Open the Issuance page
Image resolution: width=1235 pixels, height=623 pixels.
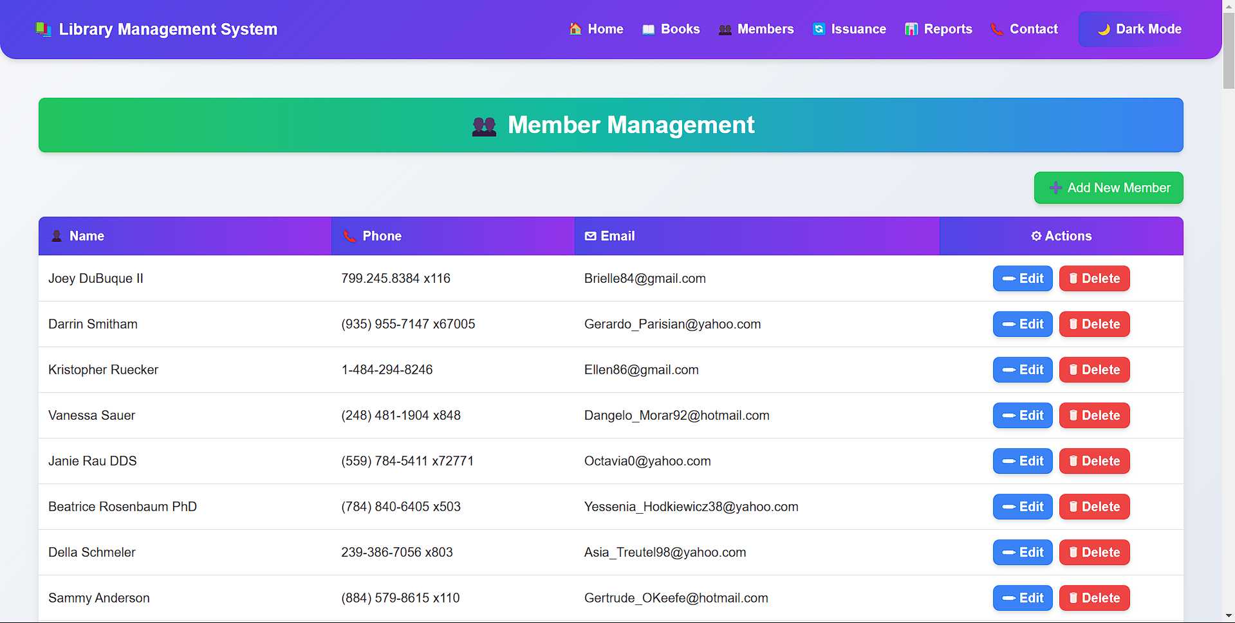[x=849, y=29]
